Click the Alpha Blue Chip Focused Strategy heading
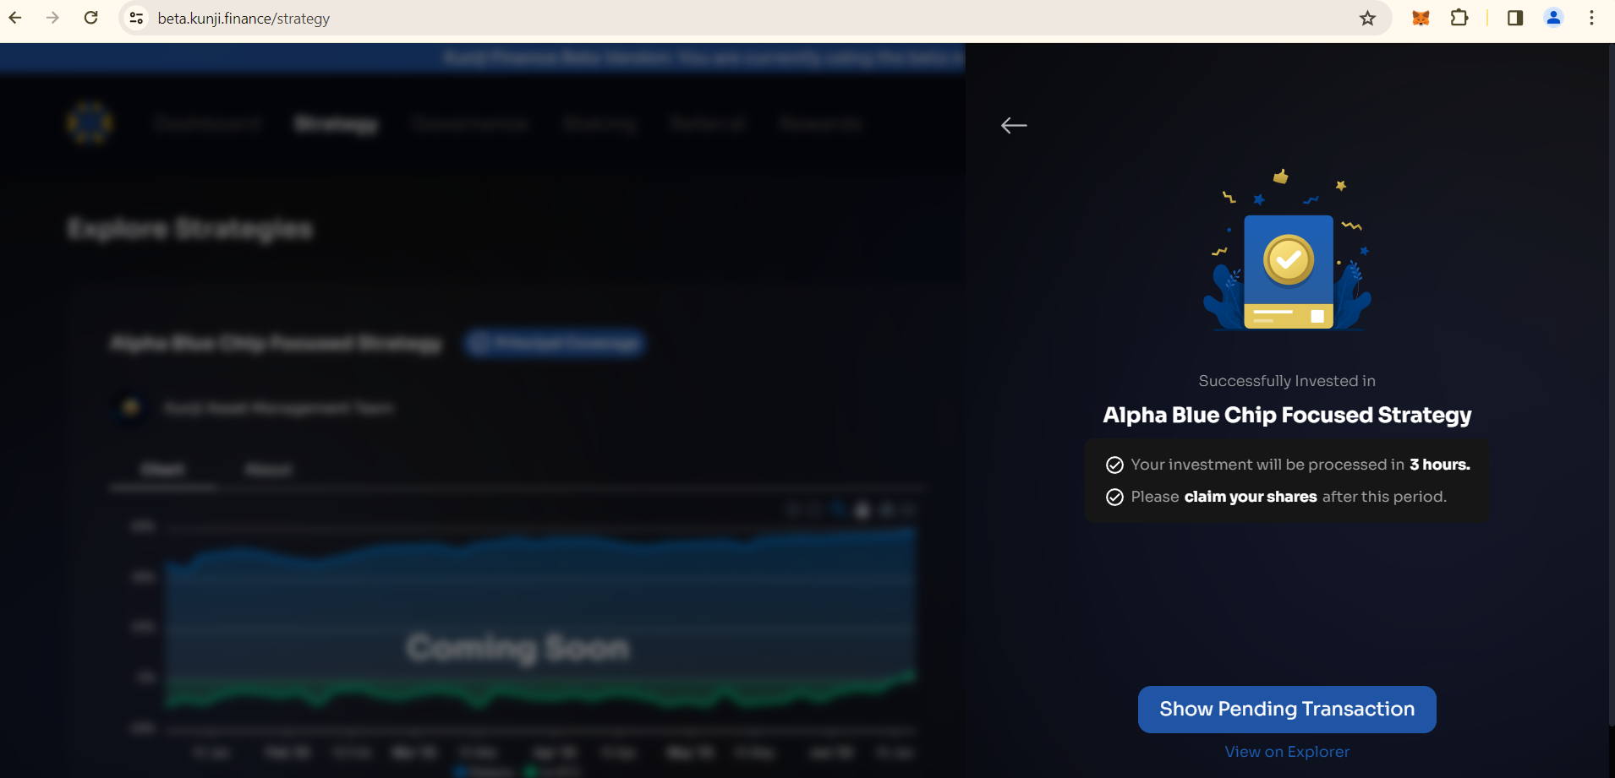 [1287, 416]
